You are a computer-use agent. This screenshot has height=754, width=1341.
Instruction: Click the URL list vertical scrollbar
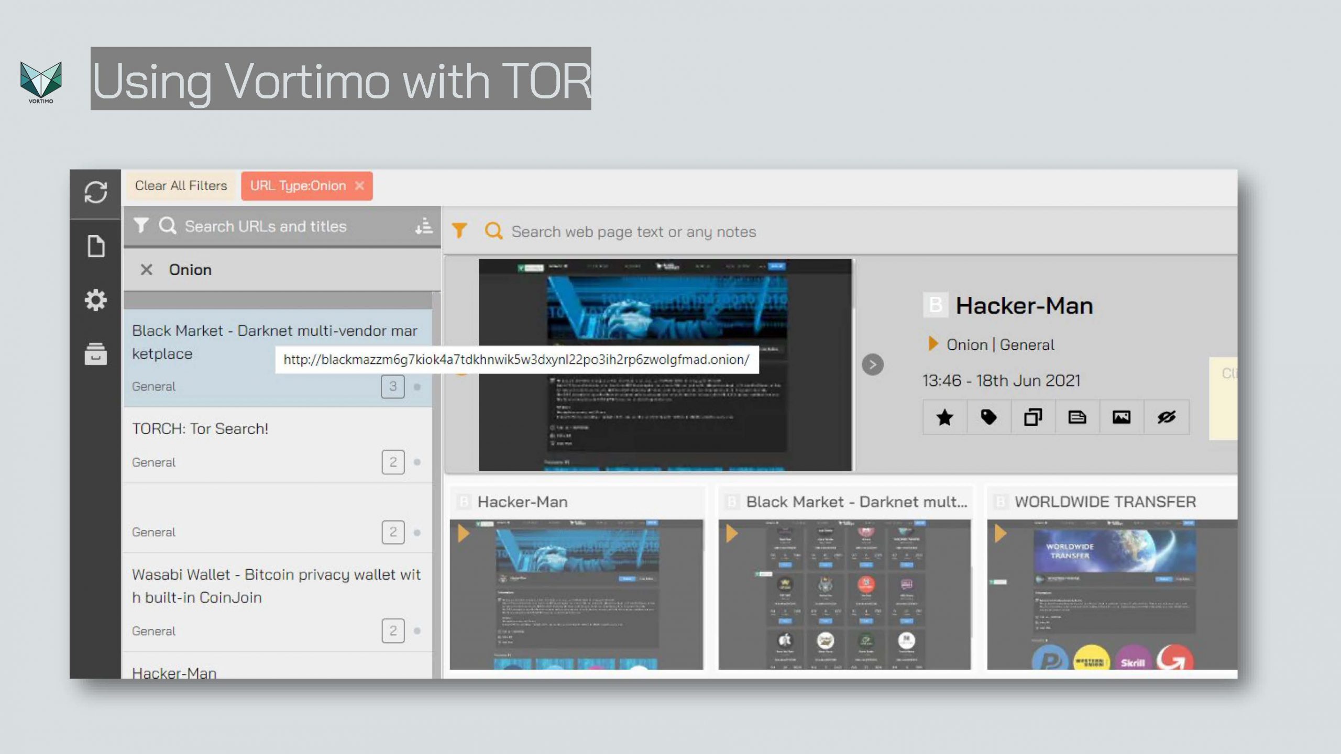click(x=436, y=484)
